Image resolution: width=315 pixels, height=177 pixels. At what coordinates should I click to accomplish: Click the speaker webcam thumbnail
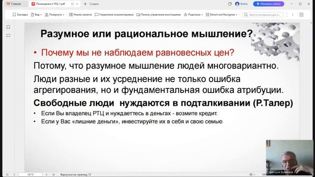point(289,157)
